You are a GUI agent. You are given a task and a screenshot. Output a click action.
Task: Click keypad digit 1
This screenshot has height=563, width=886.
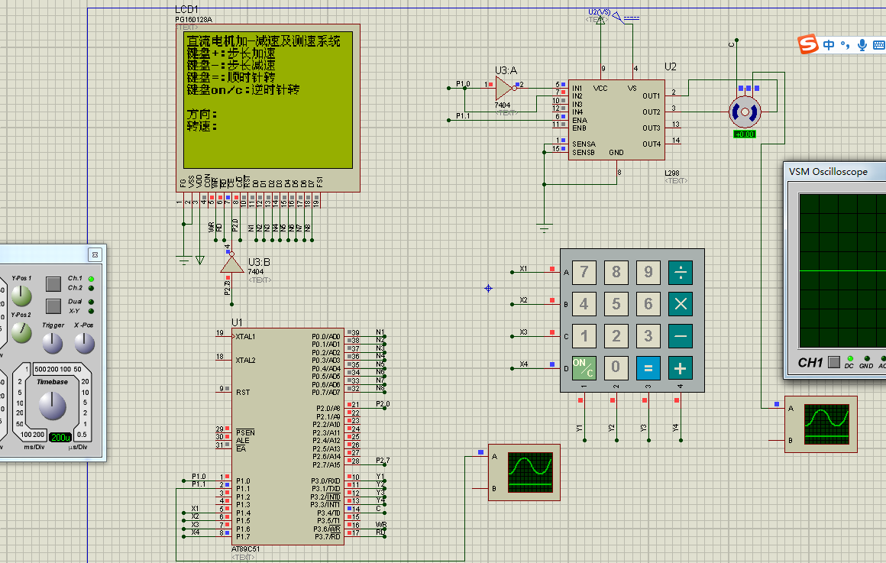tap(584, 336)
